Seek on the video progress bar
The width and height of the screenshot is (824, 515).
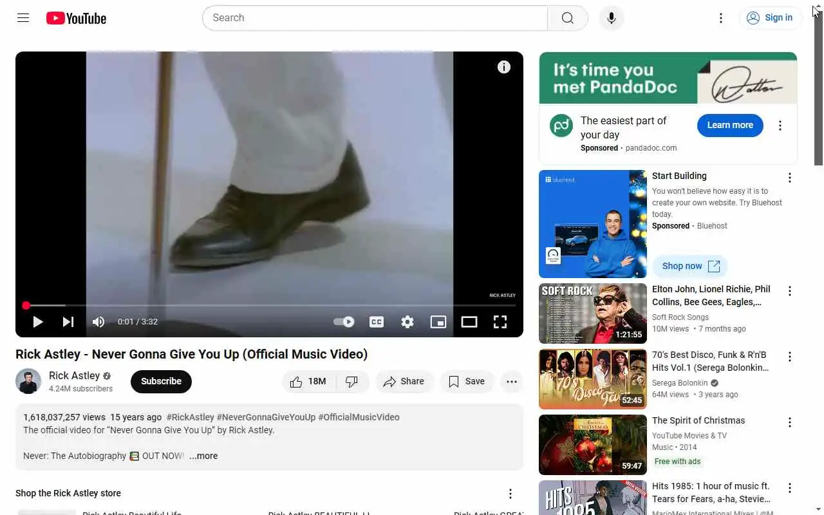click(269, 305)
